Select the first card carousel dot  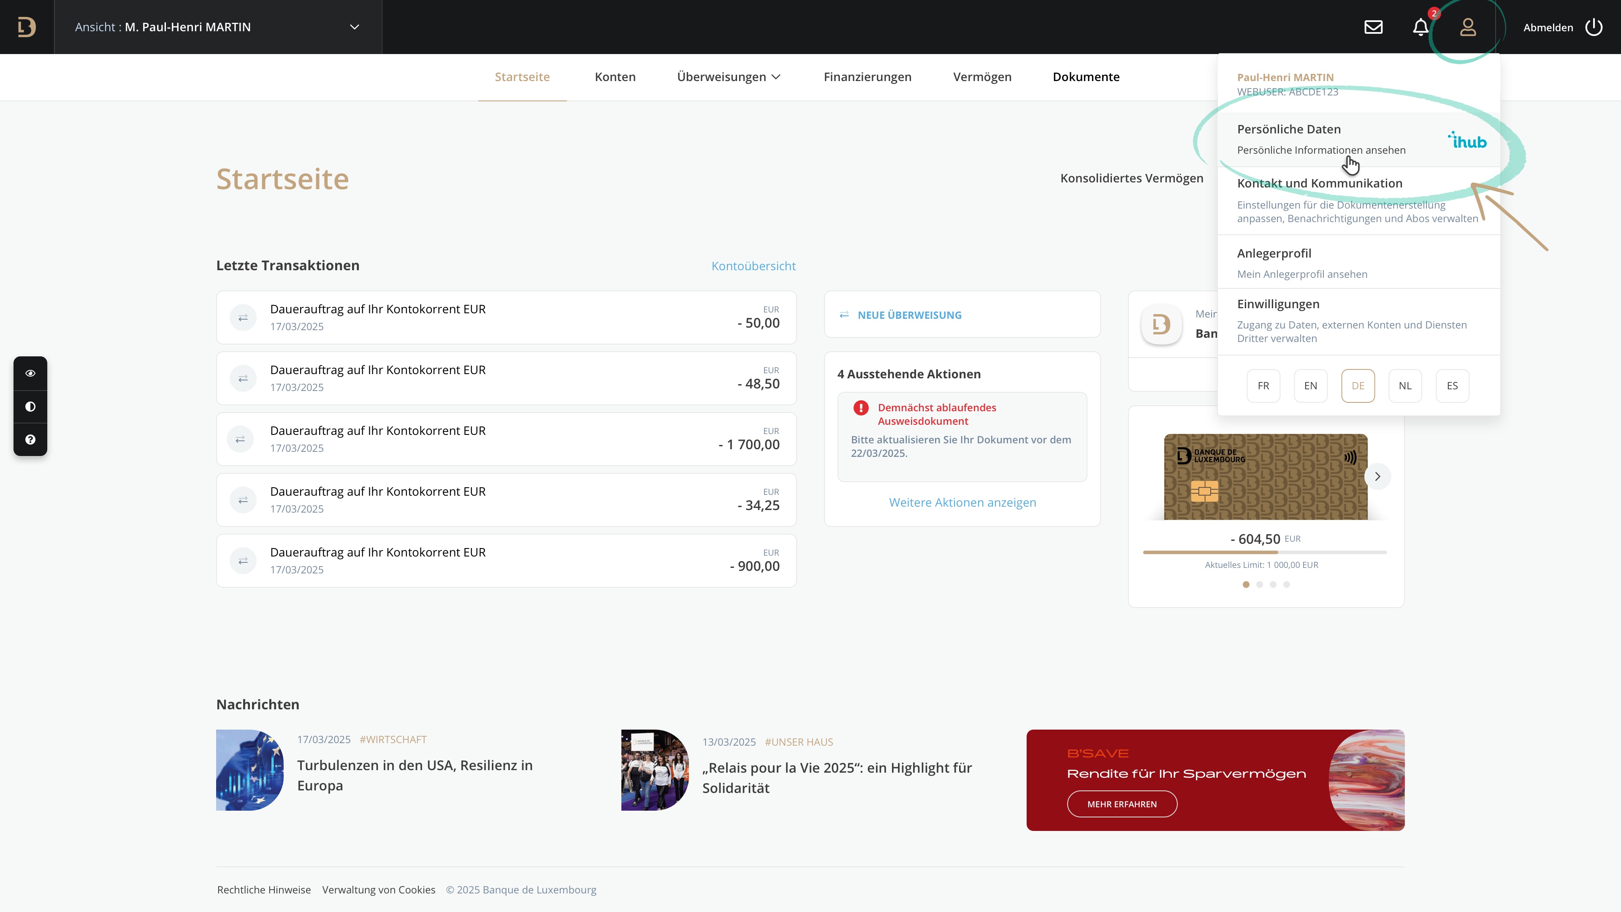[1246, 585]
